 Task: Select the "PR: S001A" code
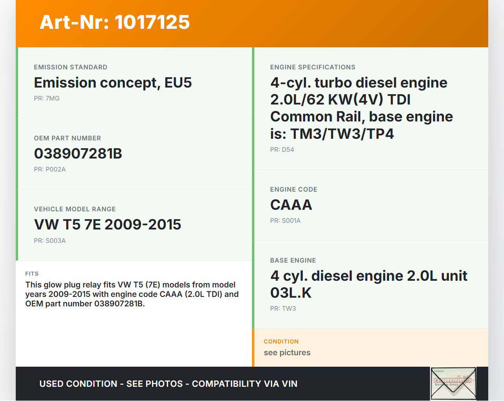(x=285, y=220)
